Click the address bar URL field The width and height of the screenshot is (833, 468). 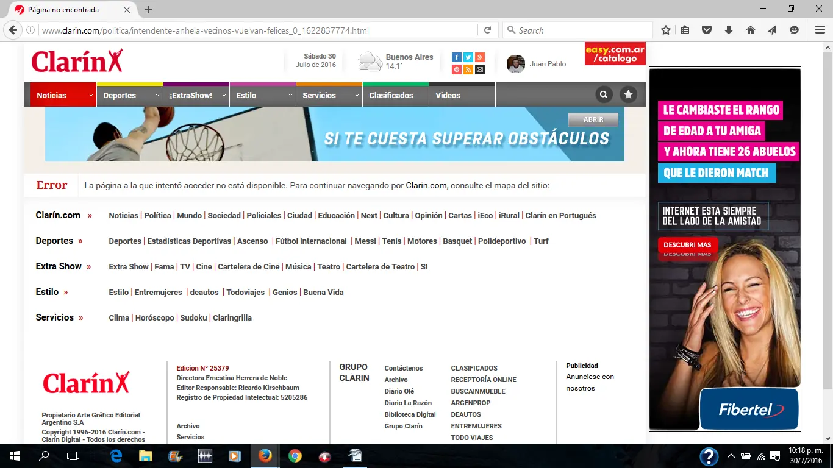click(x=258, y=30)
